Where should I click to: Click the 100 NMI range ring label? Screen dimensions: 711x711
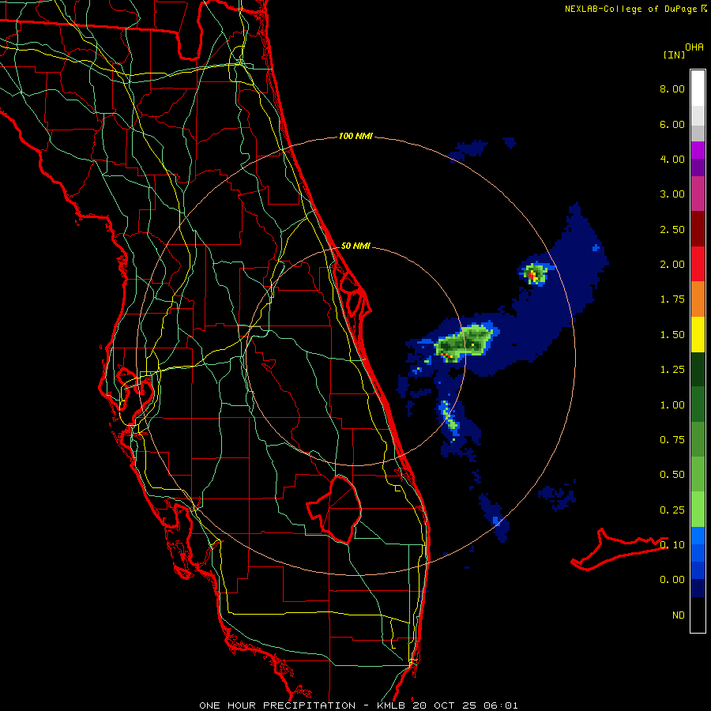tap(355, 136)
